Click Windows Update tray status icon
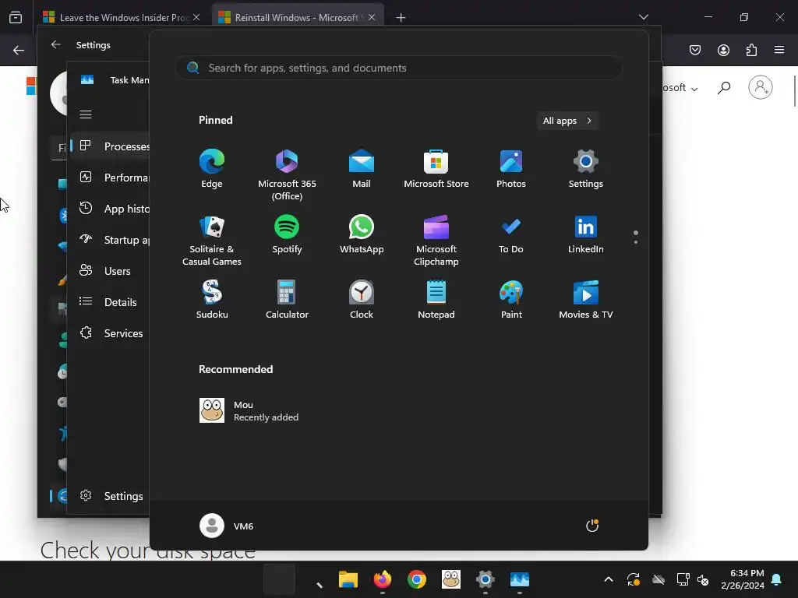 (634, 579)
